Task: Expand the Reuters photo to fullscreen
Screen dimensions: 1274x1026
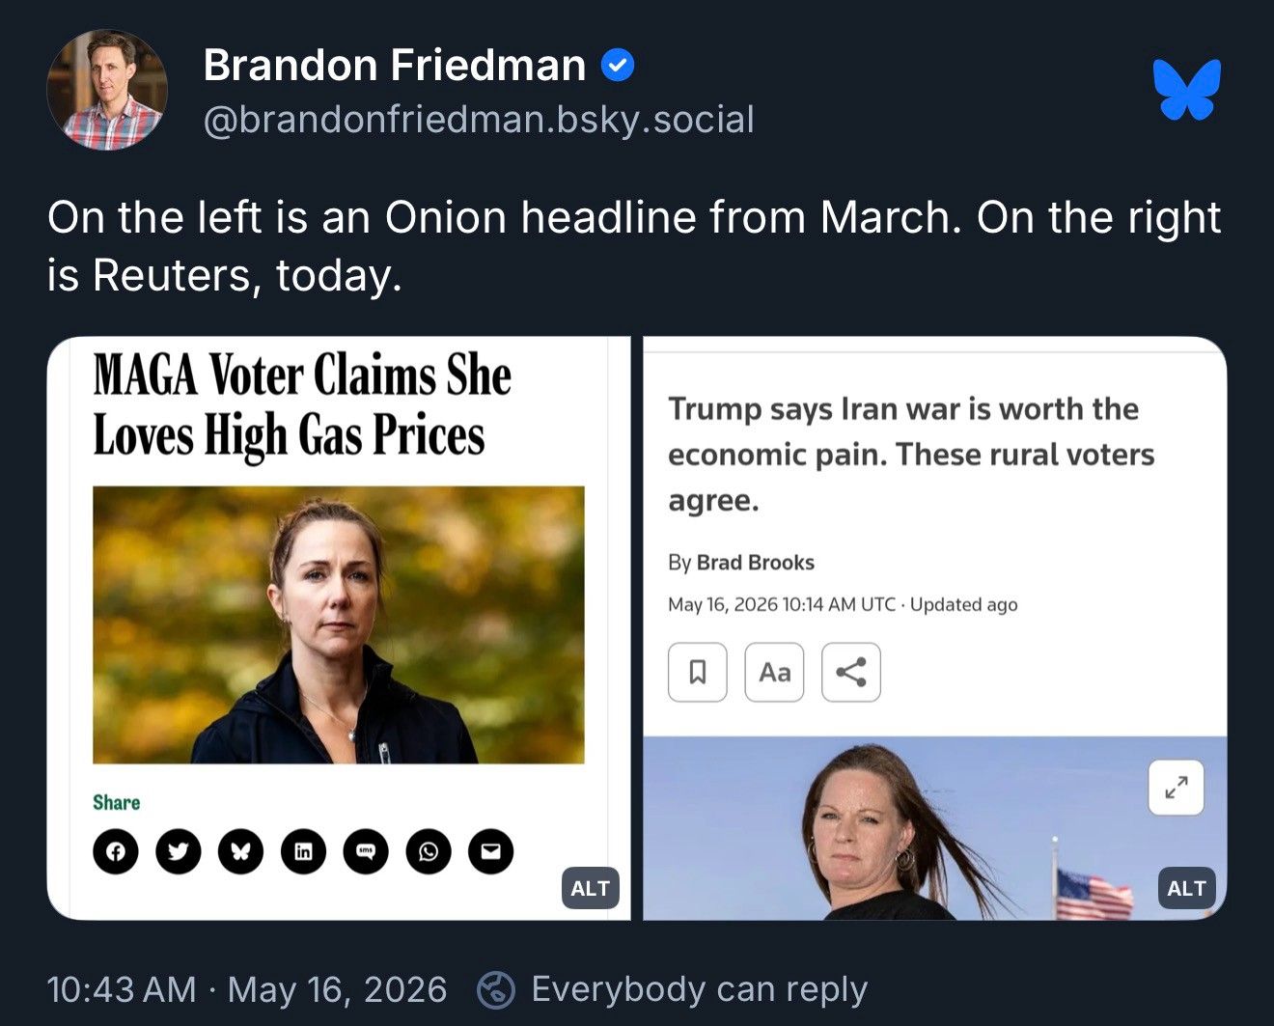Action: (x=1176, y=788)
